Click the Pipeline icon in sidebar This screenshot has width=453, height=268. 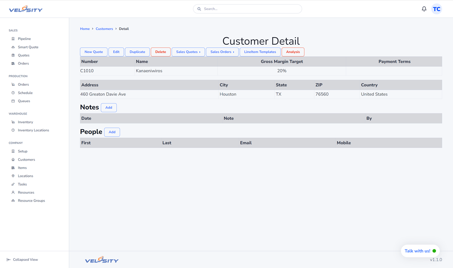coord(13,39)
